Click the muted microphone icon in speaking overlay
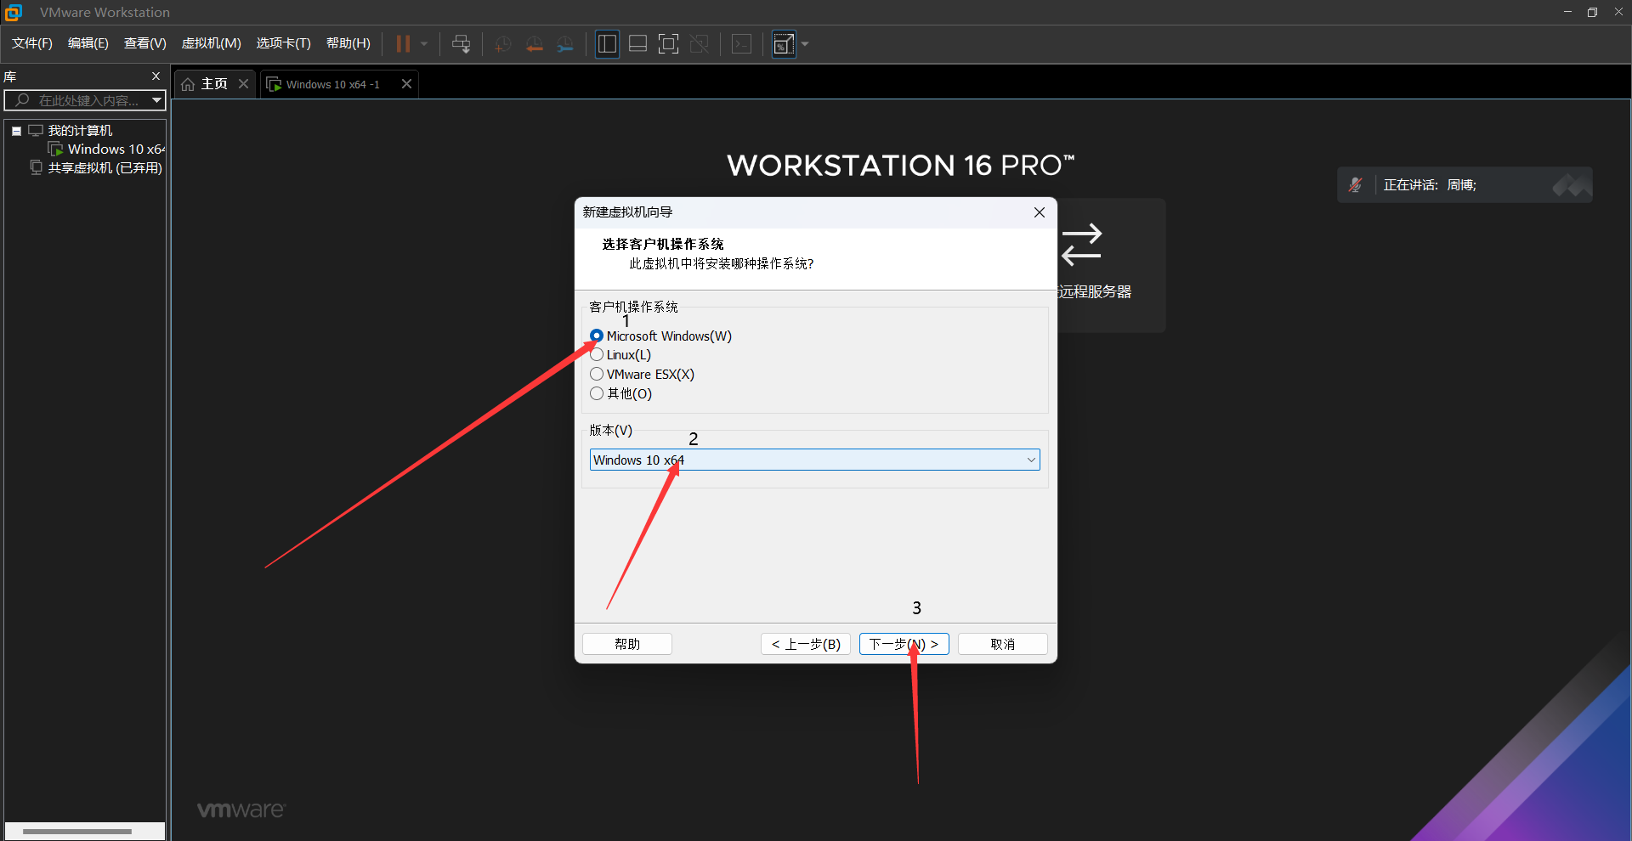This screenshot has width=1632, height=841. point(1356,184)
